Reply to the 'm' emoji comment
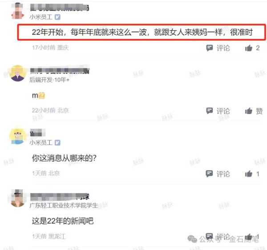 coord(218,111)
